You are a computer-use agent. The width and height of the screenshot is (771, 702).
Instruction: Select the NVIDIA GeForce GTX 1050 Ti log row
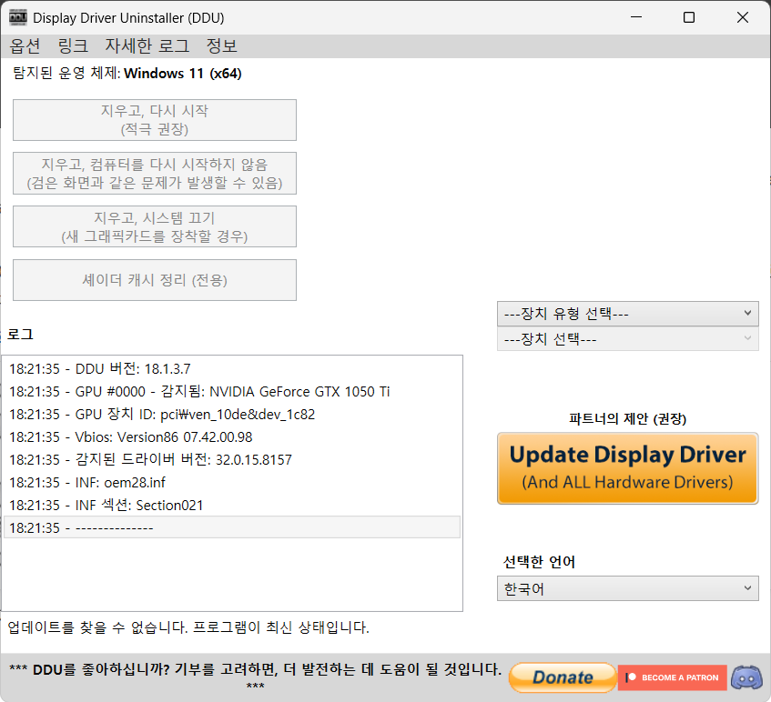click(x=232, y=392)
